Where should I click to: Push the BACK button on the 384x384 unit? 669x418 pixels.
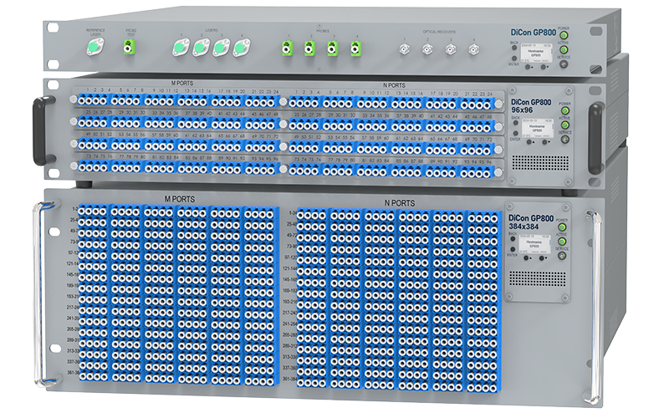tap(513, 238)
